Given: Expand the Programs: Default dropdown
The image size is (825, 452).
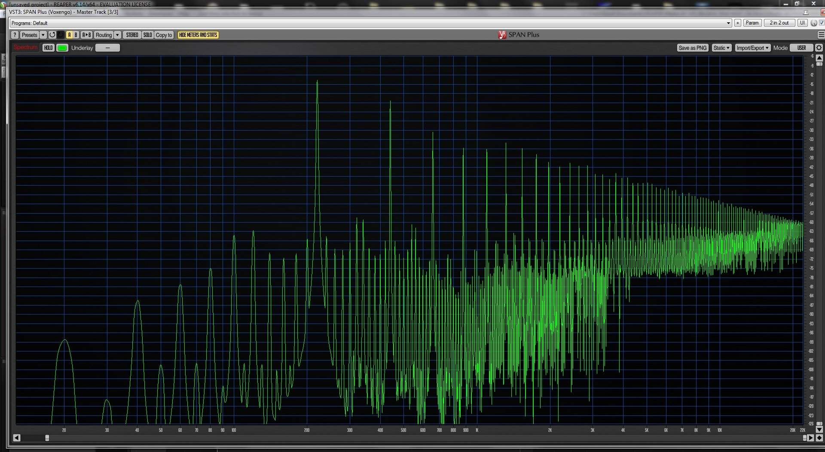Looking at the screenshot, I should coord(728,23).
